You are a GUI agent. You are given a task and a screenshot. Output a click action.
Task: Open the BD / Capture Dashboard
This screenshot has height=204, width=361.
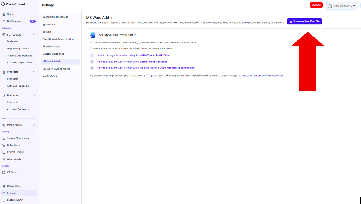pyautogui.click(x=13, y=42)
